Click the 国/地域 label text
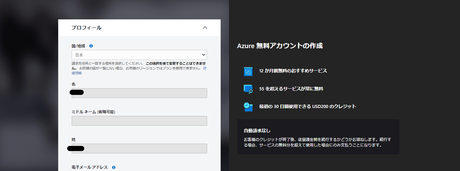Image resolution: width=460 pixels, height=171 pixels. tap(78, 46)
